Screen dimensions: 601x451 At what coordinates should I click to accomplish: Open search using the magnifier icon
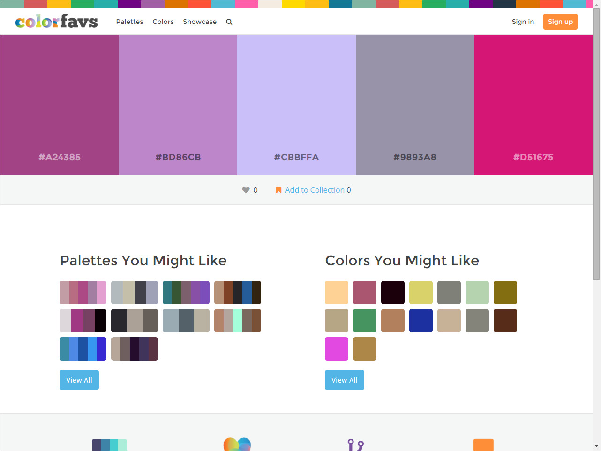click(x=229, y=22)
